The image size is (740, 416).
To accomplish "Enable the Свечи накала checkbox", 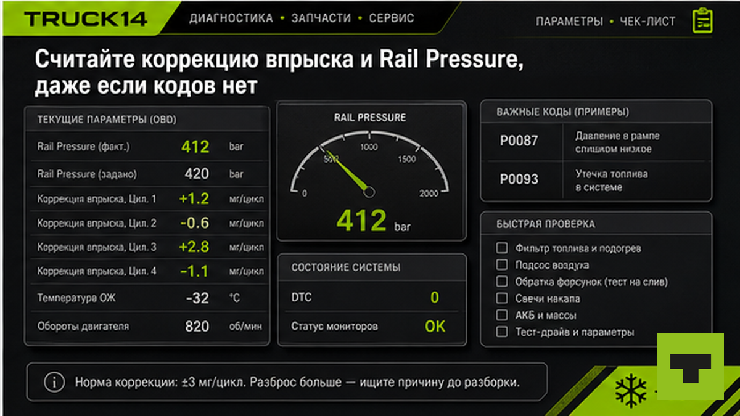I will pyautogui.click(x=502, y=298).
